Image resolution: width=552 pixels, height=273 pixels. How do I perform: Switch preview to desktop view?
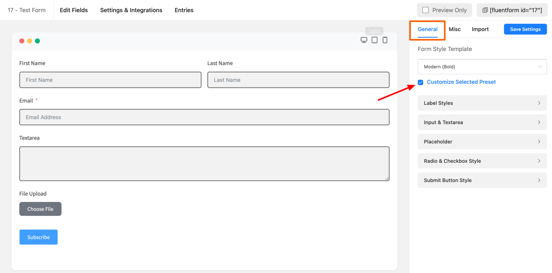click(364, 40)
